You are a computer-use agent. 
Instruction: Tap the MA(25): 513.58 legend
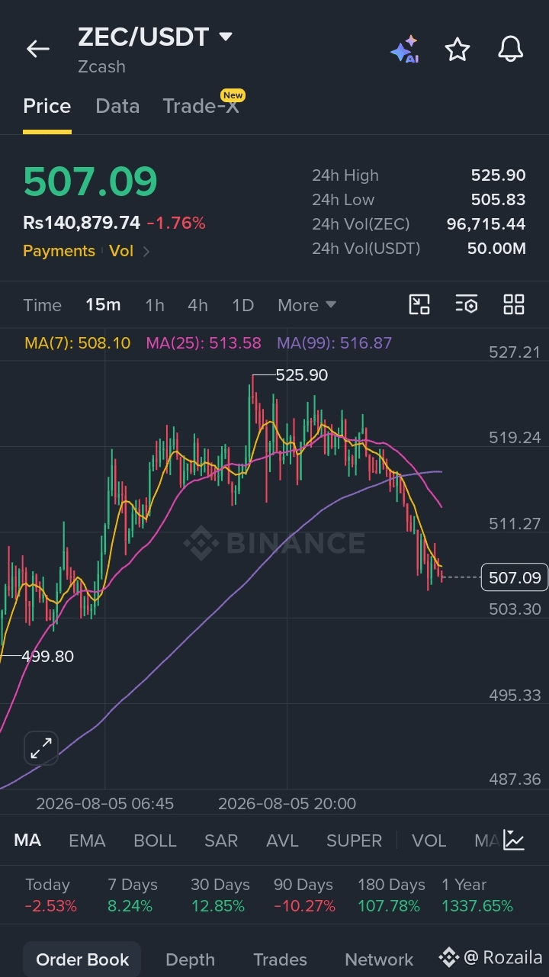click(204, 343)
